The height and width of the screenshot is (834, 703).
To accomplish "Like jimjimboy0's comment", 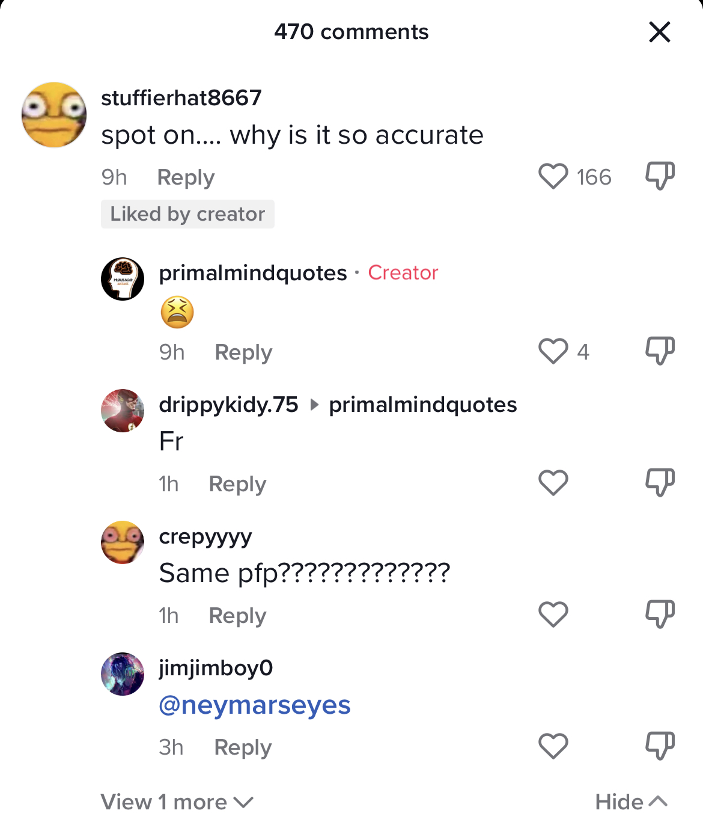I will [x=553, y=746].
